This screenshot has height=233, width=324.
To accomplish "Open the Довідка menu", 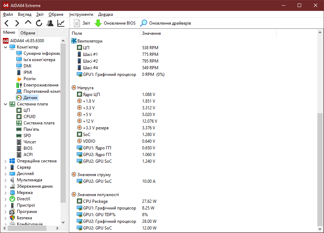I will [x=106, y=14].
